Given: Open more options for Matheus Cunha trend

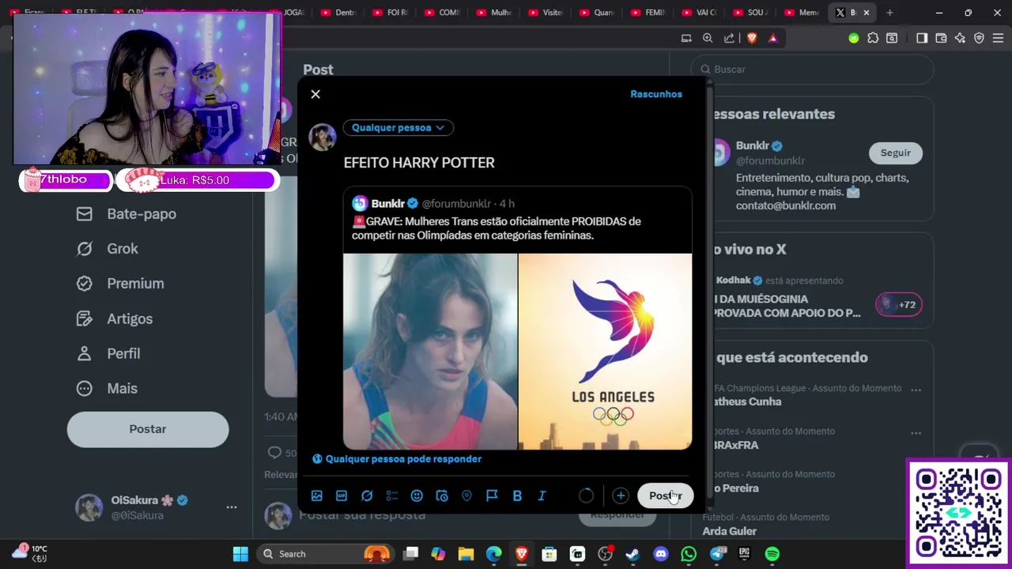Looking at the screenshot, I should (x=916, y=390).
